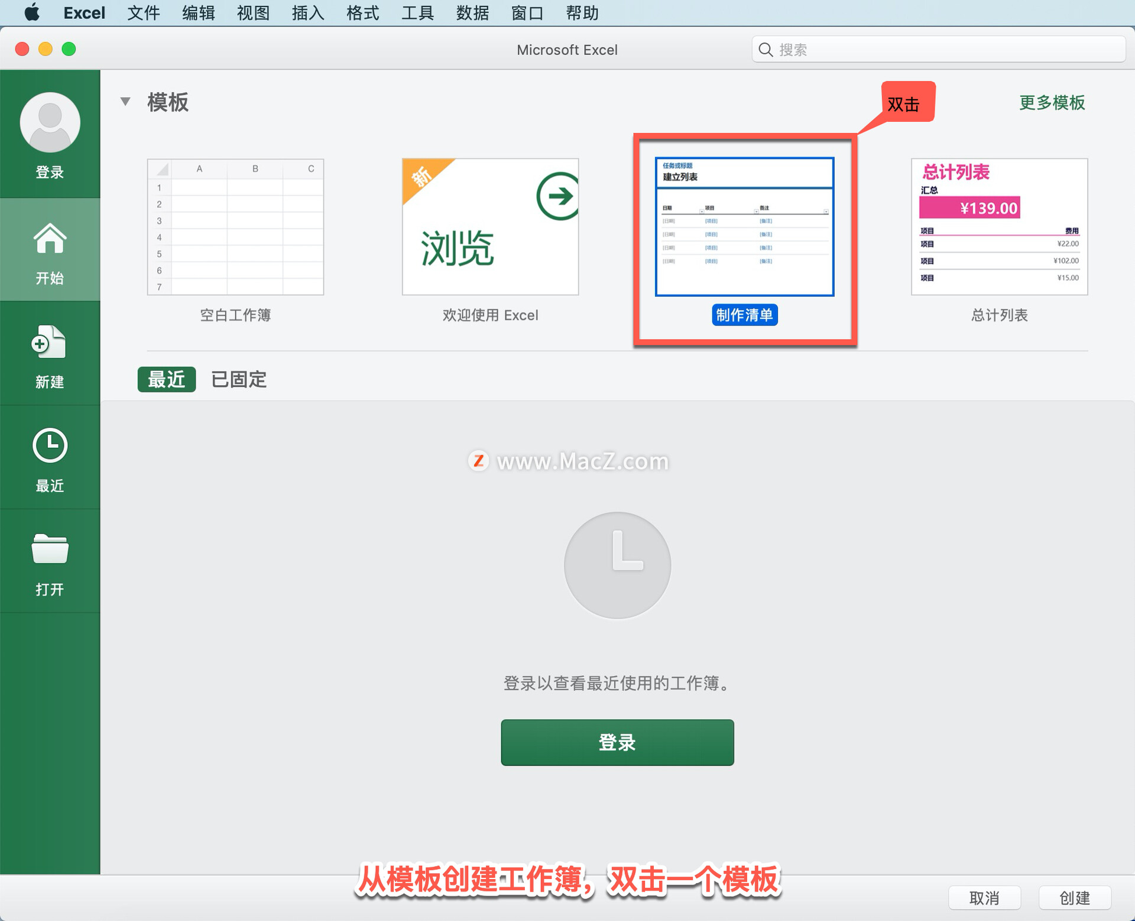Open the Recent (最近) clock sidebar icon
This screenshot has height=921, width=1135.
50,446
